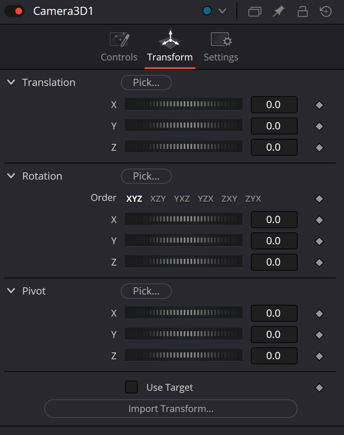Click the Translation X slider
344x435 pixels.
click(184, 104)
